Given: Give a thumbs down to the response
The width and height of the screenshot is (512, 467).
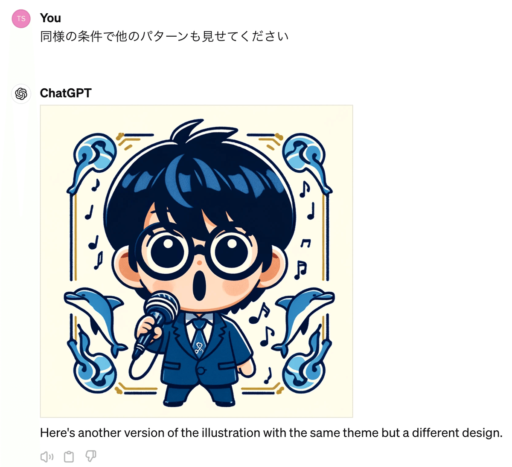Looking at the screenshot, I should (x=90, y=456).
